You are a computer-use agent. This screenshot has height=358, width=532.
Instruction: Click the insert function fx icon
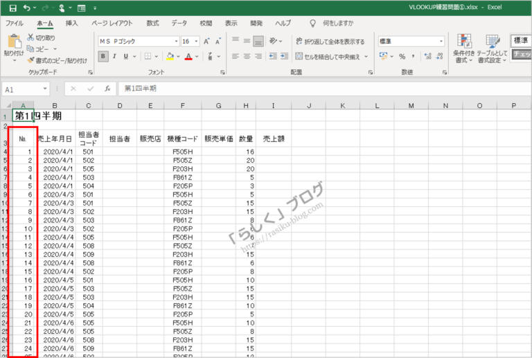point(107,89)
